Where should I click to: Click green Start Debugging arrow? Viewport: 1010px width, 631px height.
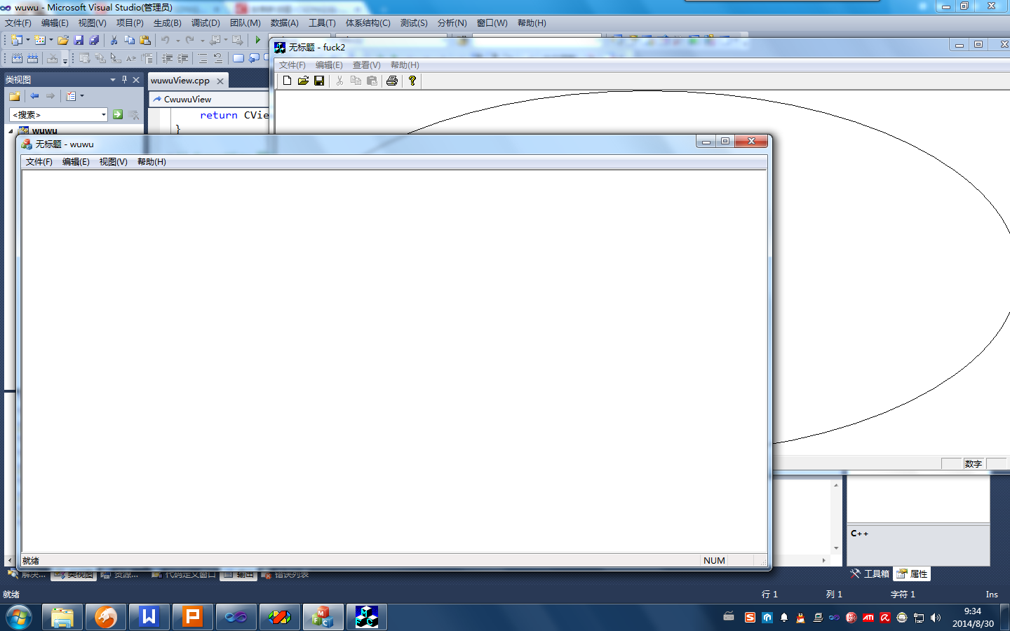tap(258, 40)
